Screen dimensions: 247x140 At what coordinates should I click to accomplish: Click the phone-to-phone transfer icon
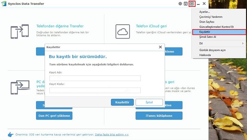(x=20, y=32)
